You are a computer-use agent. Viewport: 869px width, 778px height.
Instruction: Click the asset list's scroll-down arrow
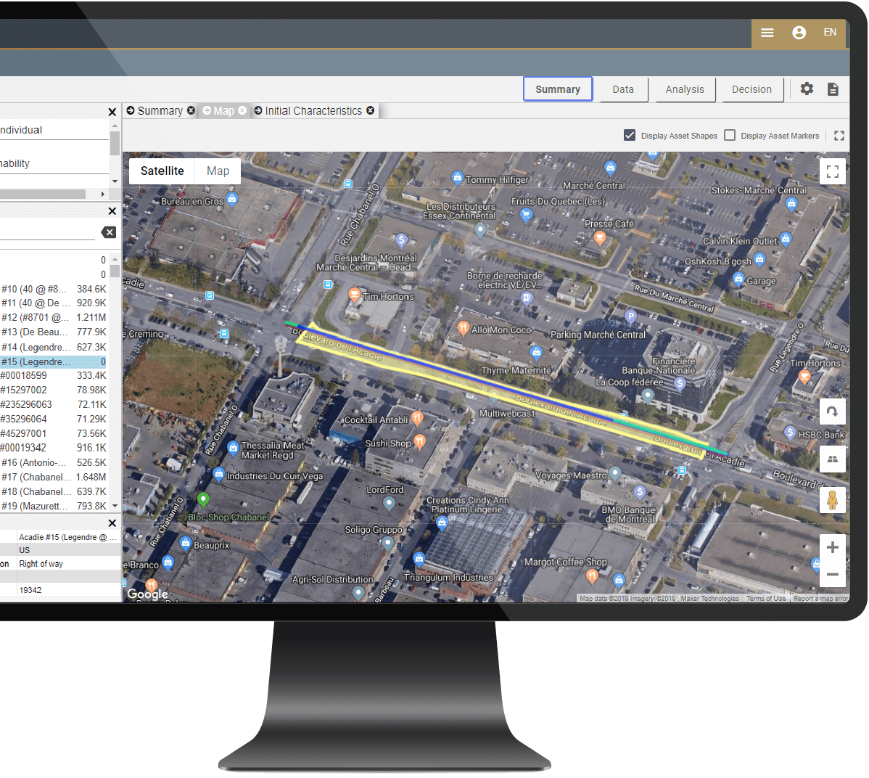pyautogui.click(x=115, y=506)
